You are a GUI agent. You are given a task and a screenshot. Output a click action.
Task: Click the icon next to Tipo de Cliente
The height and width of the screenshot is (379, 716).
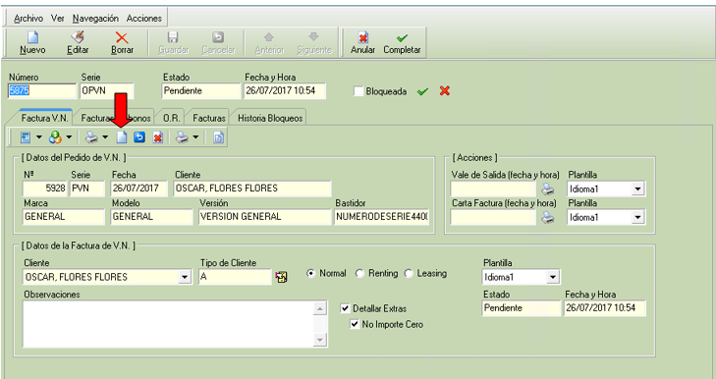click(281, 277)
